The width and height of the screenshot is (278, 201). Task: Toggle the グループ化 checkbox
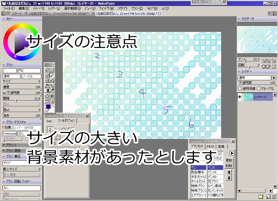click(x=258, y=88)
